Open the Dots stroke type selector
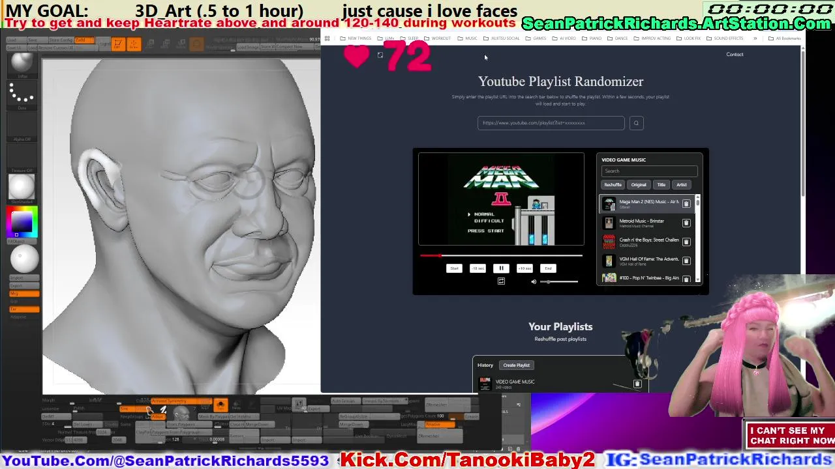Image resolution: width=835 pixels, height=469 pixels. 22,95
